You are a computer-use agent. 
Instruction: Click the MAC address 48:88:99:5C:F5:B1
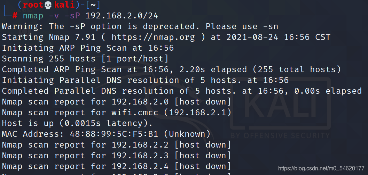(x=114, y=134)
